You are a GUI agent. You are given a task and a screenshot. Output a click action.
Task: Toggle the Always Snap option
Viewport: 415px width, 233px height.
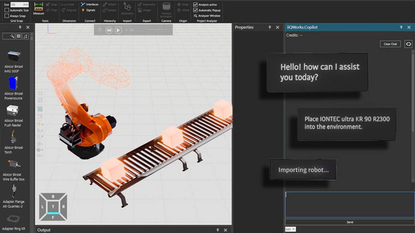click(7, 15)
